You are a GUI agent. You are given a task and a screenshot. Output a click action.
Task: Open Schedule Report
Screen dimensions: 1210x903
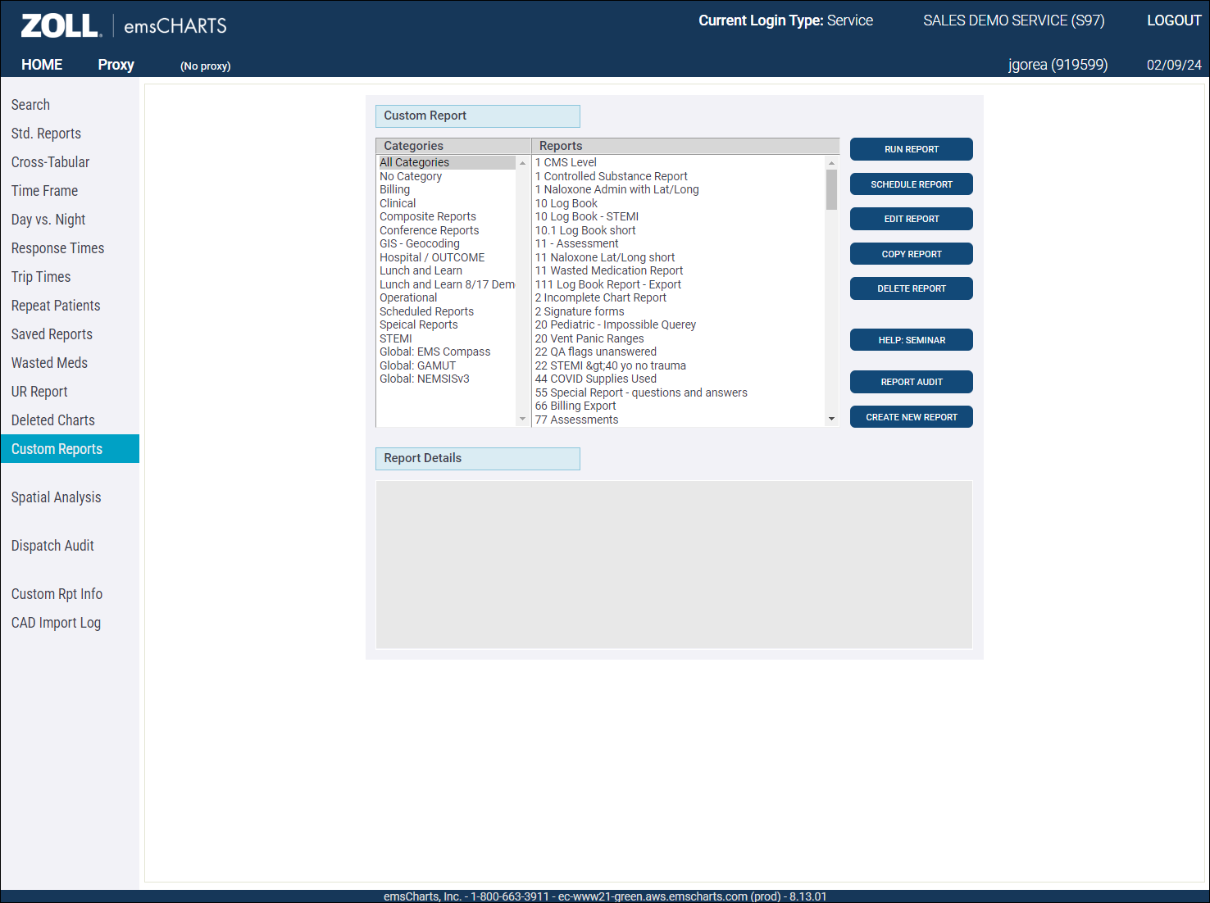(x=911, y=184)
